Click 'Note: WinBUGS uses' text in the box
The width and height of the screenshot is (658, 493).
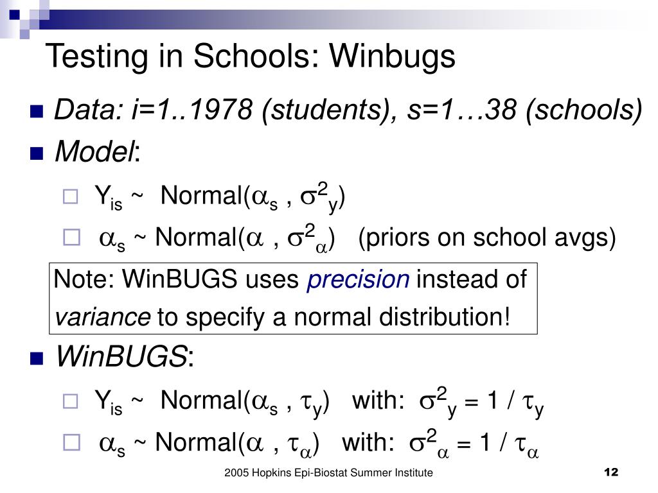point(176,279)
